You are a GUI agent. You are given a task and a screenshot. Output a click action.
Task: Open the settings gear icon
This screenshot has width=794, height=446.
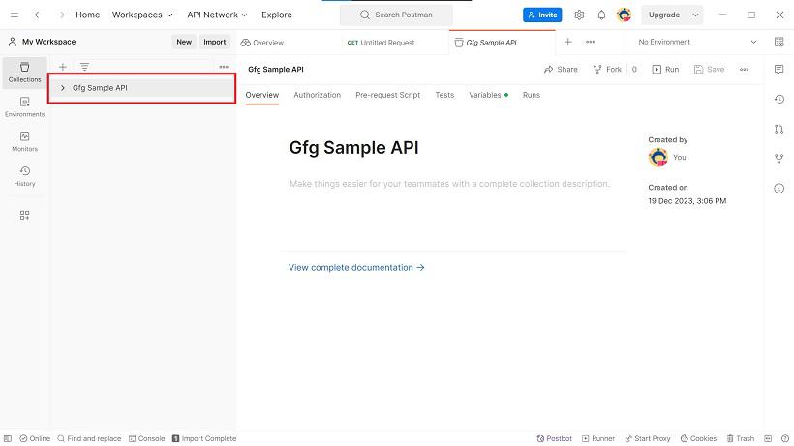point(579,15)
